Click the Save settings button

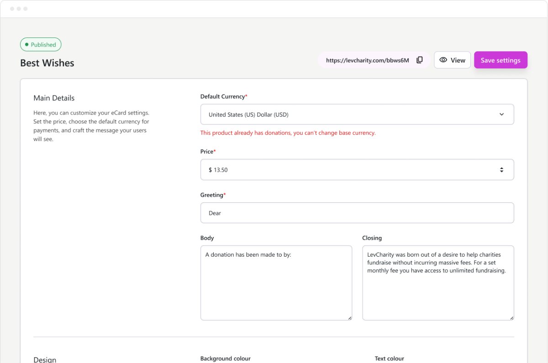(x=501, y=60)
